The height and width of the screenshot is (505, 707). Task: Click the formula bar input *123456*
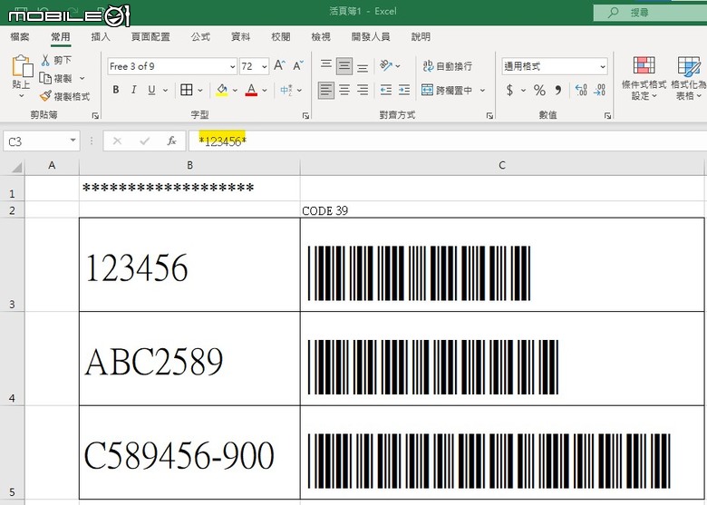[446, 141]
